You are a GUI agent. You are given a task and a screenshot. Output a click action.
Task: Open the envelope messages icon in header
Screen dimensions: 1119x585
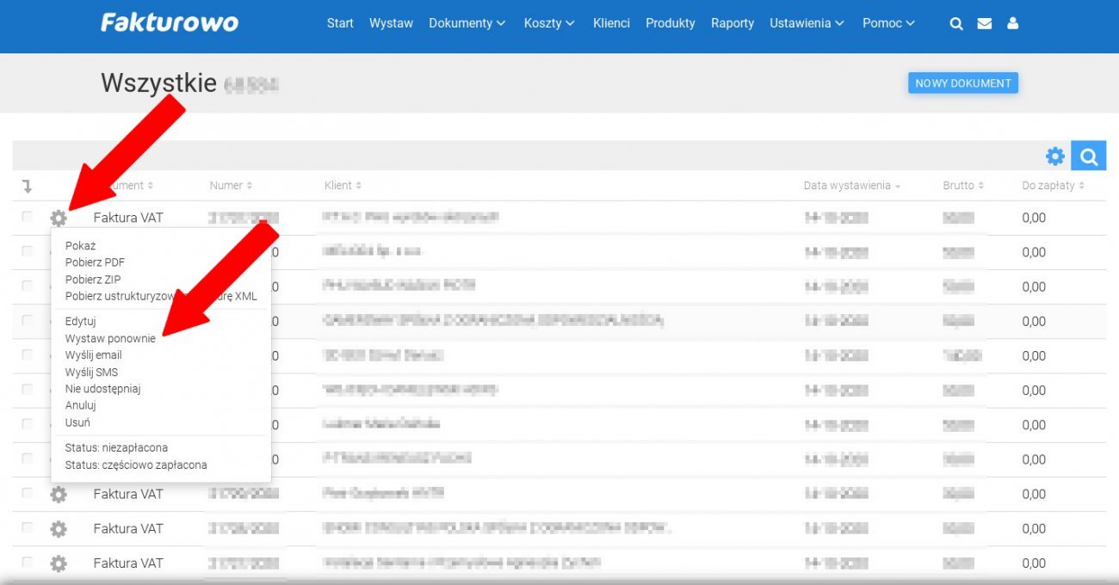pos(985,24)
